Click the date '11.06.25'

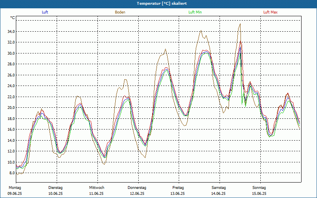click(x=96, y=194)
